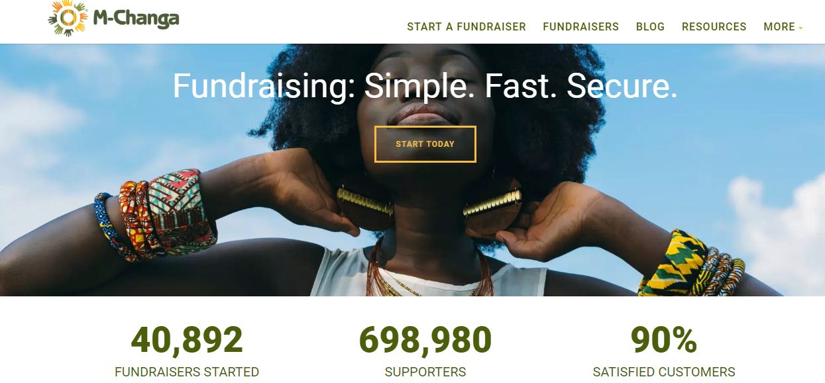Click the small arrow beside More
This screenshot has height=383, width=825.
pos(800,28)
